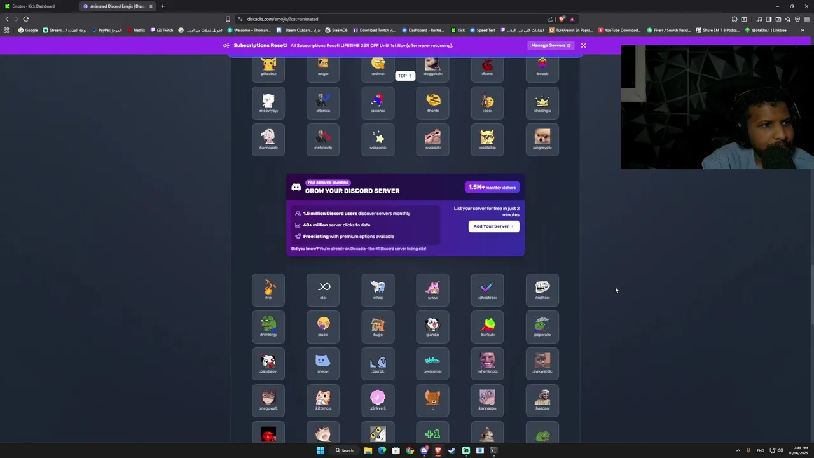Image resolution: width=814 pixels, height=458 pixels.
Task: Select the :doggokek: emoji
Action: coord(432,67)
